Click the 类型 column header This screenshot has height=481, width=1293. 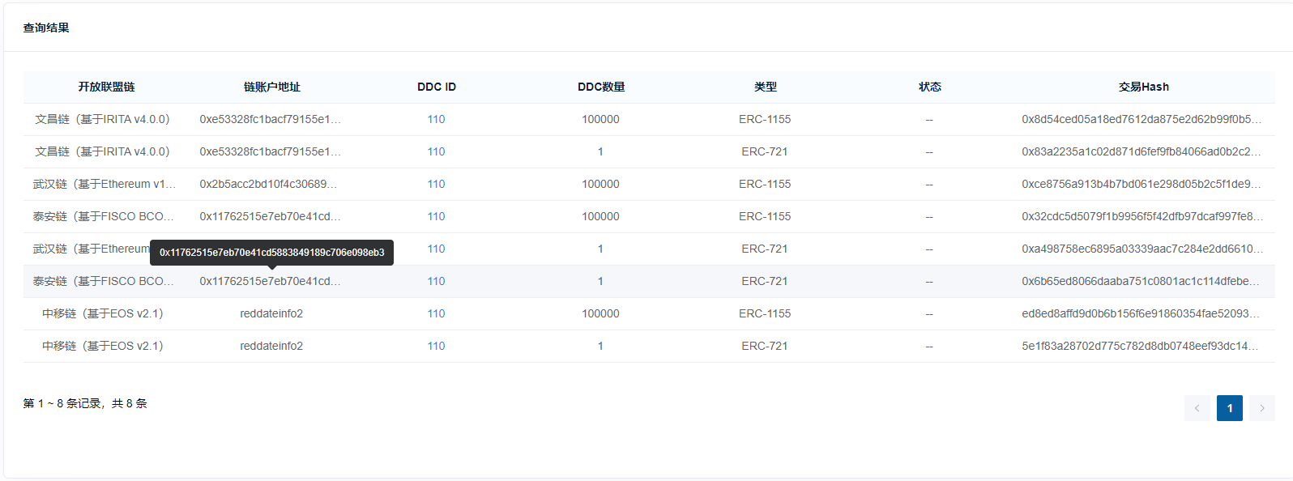coord(765,87)
